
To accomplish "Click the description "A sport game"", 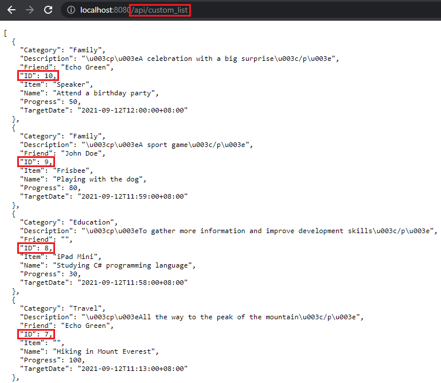I will pyautogui.click(x=167, y=145).
